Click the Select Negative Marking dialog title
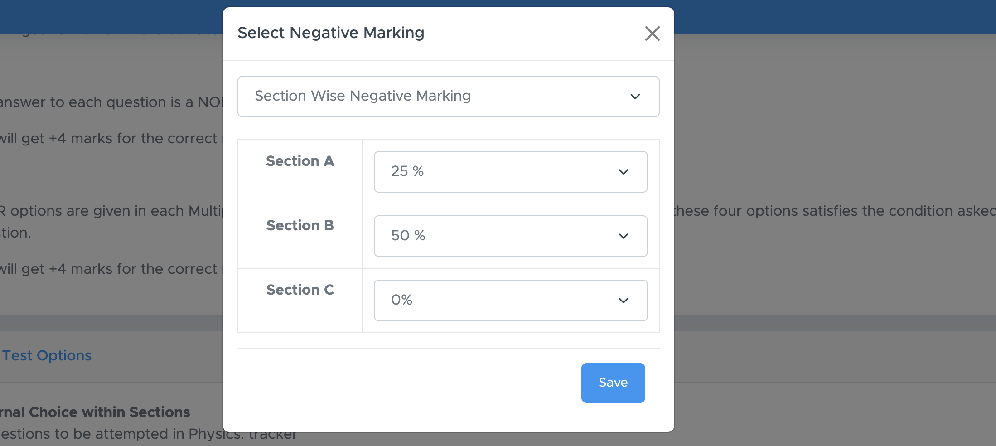The height and width of the screenshot is (446, 996). coord(331,33)
